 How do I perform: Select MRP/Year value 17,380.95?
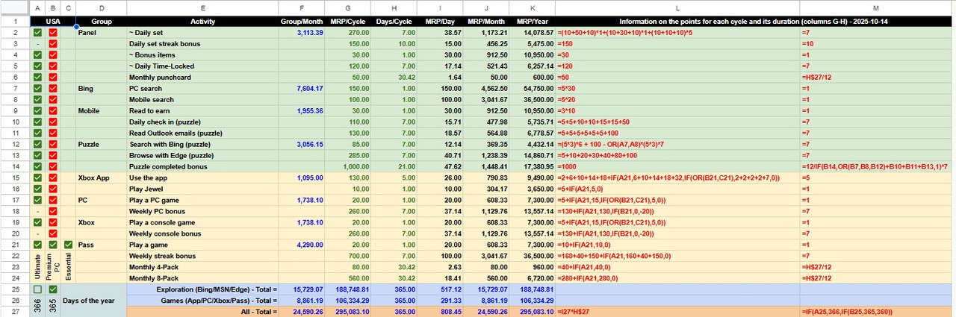(x=533, y=166)
